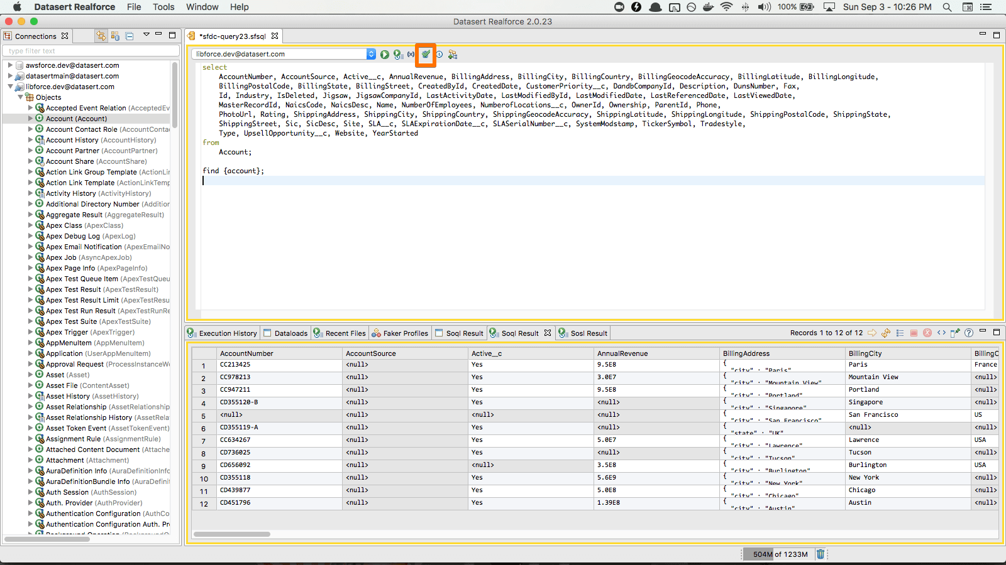Expand the awsforce.dev@datasert.com connection node
This screenshot has height=565, width=1006.
10,65
